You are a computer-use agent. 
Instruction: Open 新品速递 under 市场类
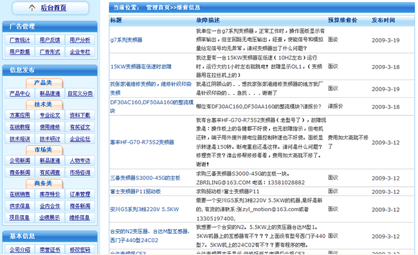(x=50, y=160)
